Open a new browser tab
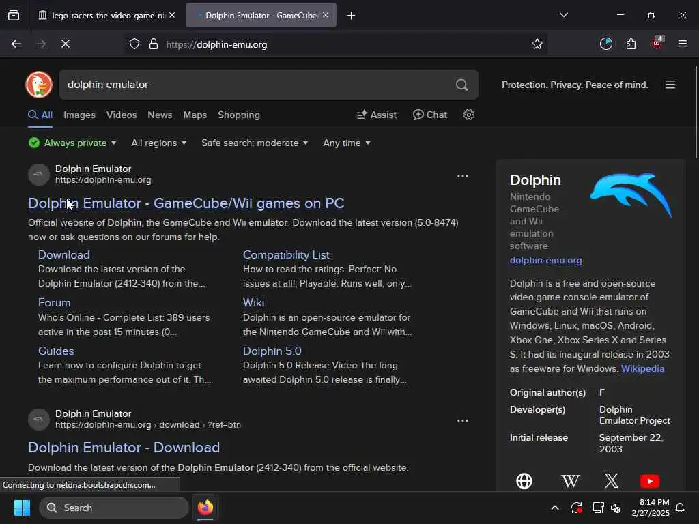This screenshot has width=699, height=524. (352, 16)
